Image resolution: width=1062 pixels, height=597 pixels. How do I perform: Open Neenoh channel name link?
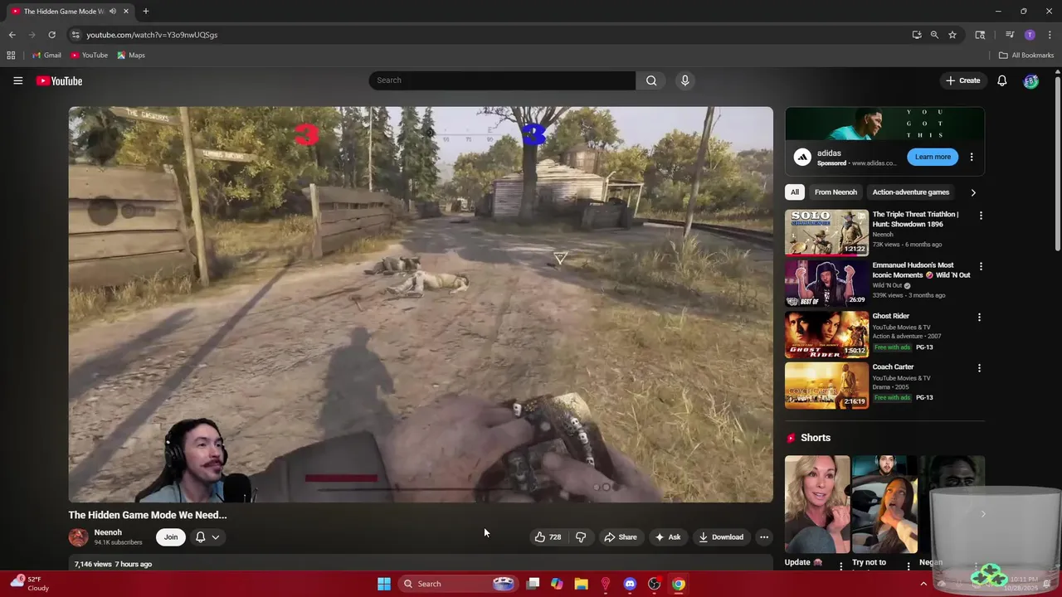pyautogui.click(x=108, y=532)
